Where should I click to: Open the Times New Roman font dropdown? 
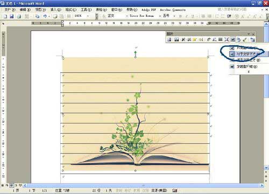click(x=144, y=16)
